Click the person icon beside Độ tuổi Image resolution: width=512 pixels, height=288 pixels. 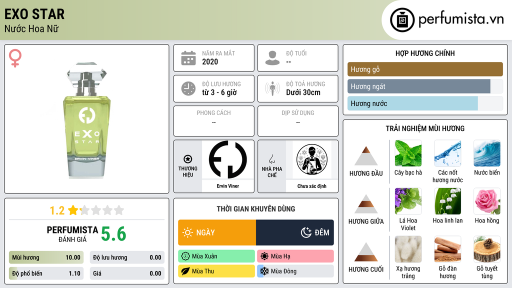pos(272,58)
